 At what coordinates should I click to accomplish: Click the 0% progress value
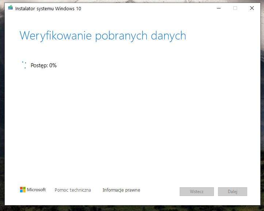pos(53,65)
